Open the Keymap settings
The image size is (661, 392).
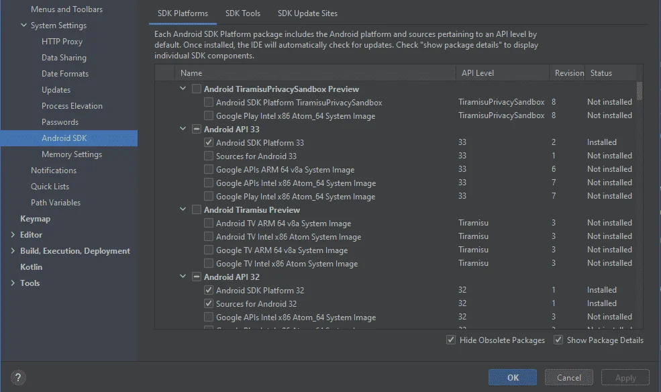coord(35,219)
